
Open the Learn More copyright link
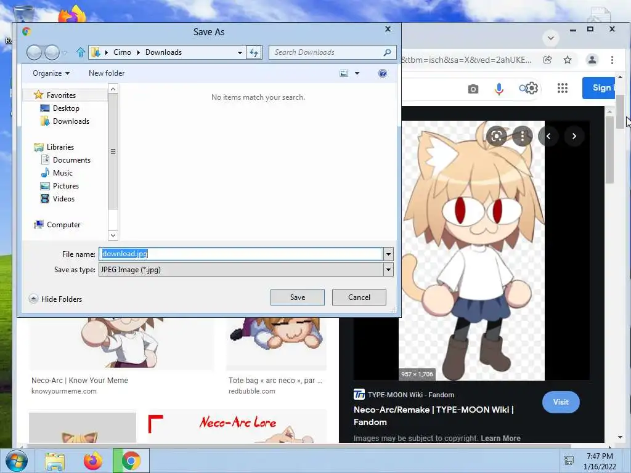(500, 438)
